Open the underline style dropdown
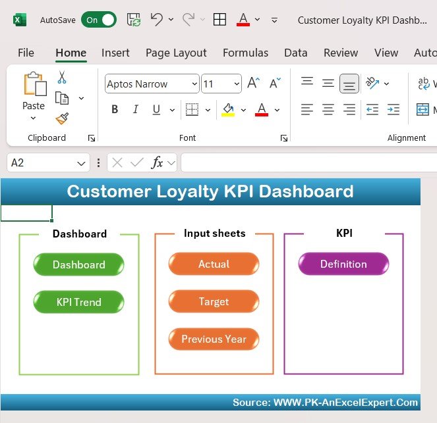This screenshot has width=437, height=423. click(172, 110)
